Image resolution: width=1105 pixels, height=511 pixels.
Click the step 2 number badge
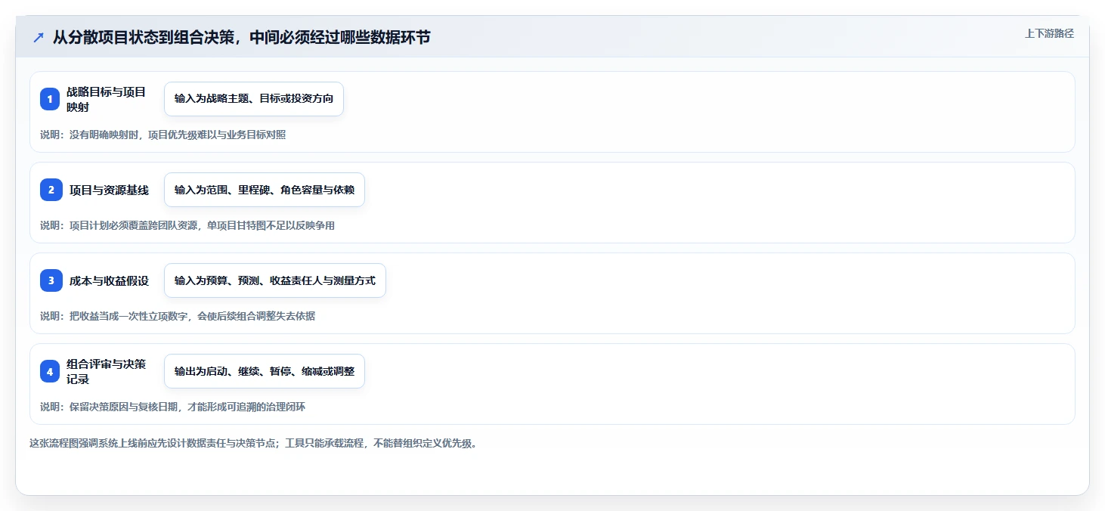click(51, 190)
